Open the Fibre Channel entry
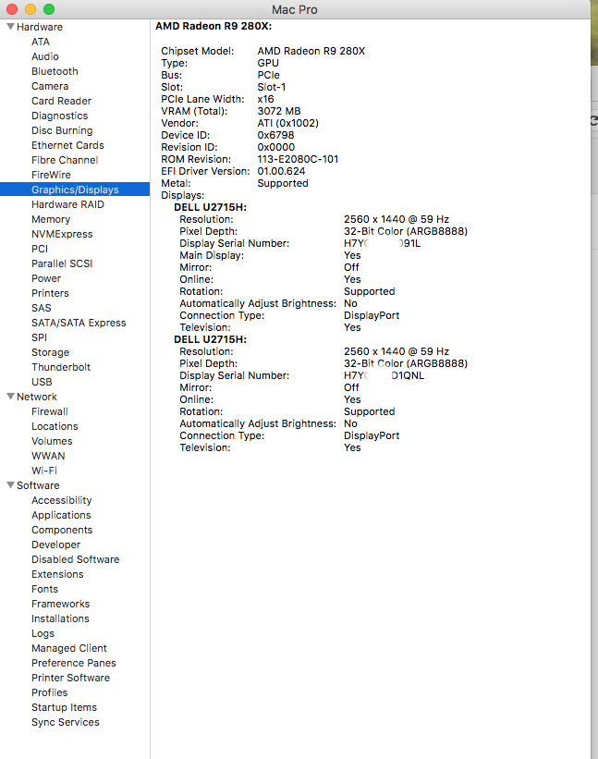Image resolution: width=598 pixels, height=759 pixels. click(65, 160)
